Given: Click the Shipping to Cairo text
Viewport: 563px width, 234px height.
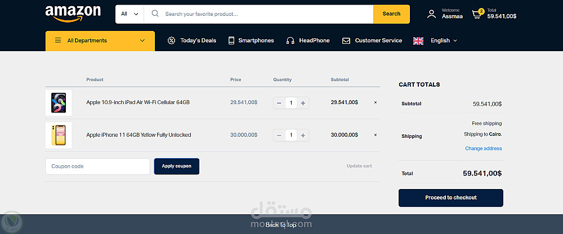Looking at the screenshot, I should point(482,134).
